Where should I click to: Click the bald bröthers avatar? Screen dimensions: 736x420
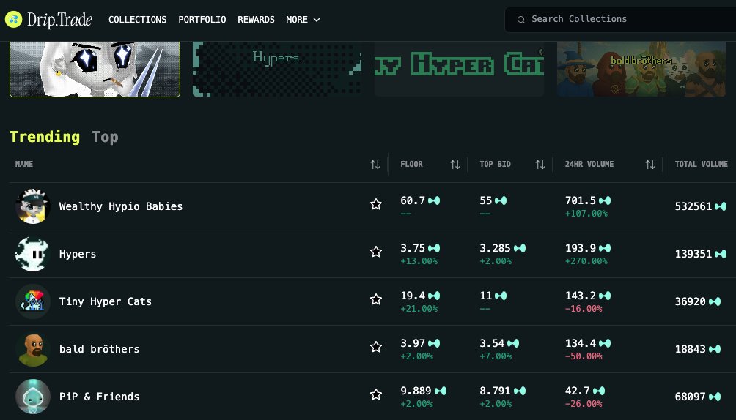[x=33, y=349]
